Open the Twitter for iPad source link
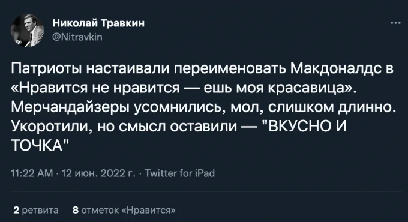 point(179,173)
